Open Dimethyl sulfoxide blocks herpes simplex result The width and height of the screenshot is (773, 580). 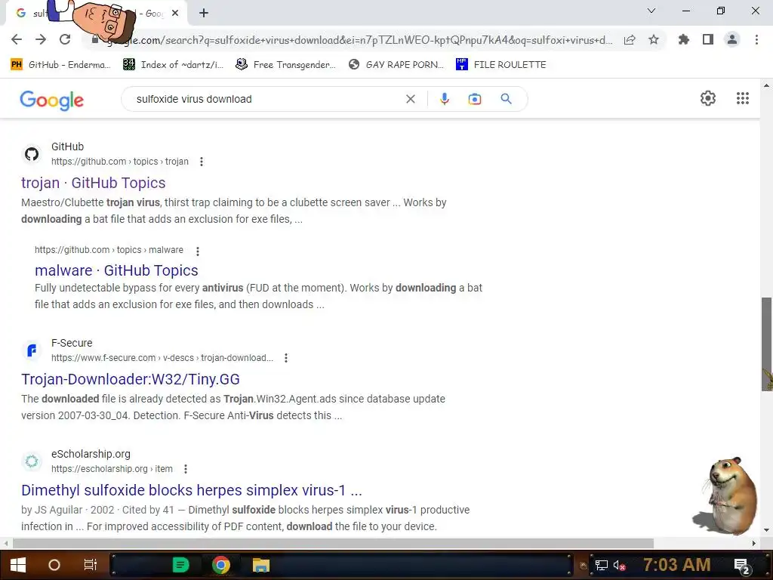192,490
